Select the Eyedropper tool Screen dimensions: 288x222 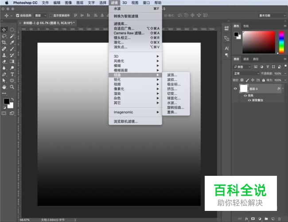[12, 43]
